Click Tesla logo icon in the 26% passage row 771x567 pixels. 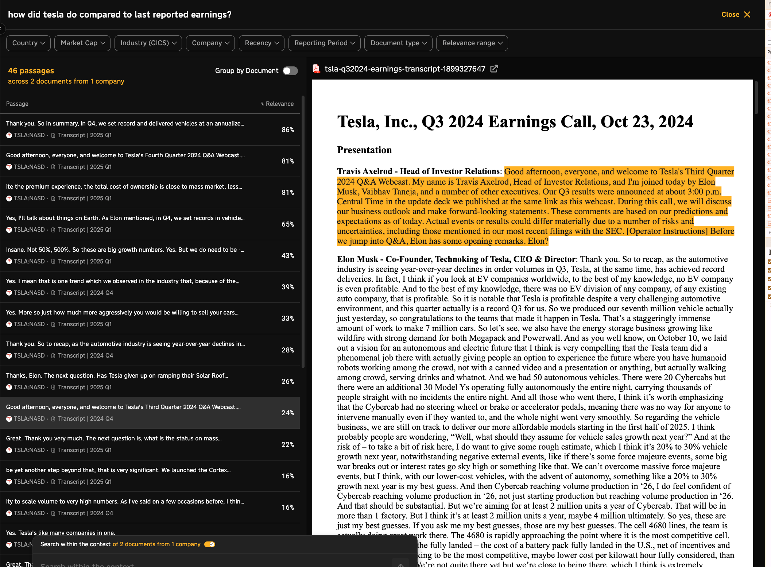9,387
